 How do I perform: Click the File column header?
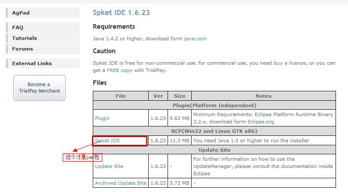pyautogui.click(x=121, y=96)
